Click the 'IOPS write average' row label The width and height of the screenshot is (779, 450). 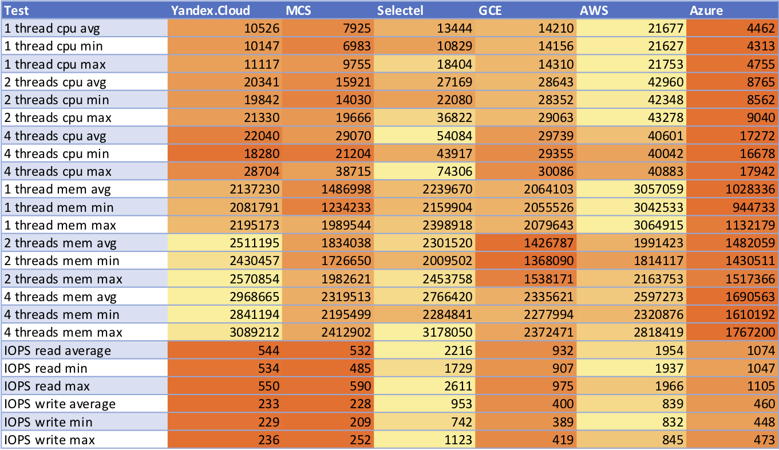click(x=84, y=404)
